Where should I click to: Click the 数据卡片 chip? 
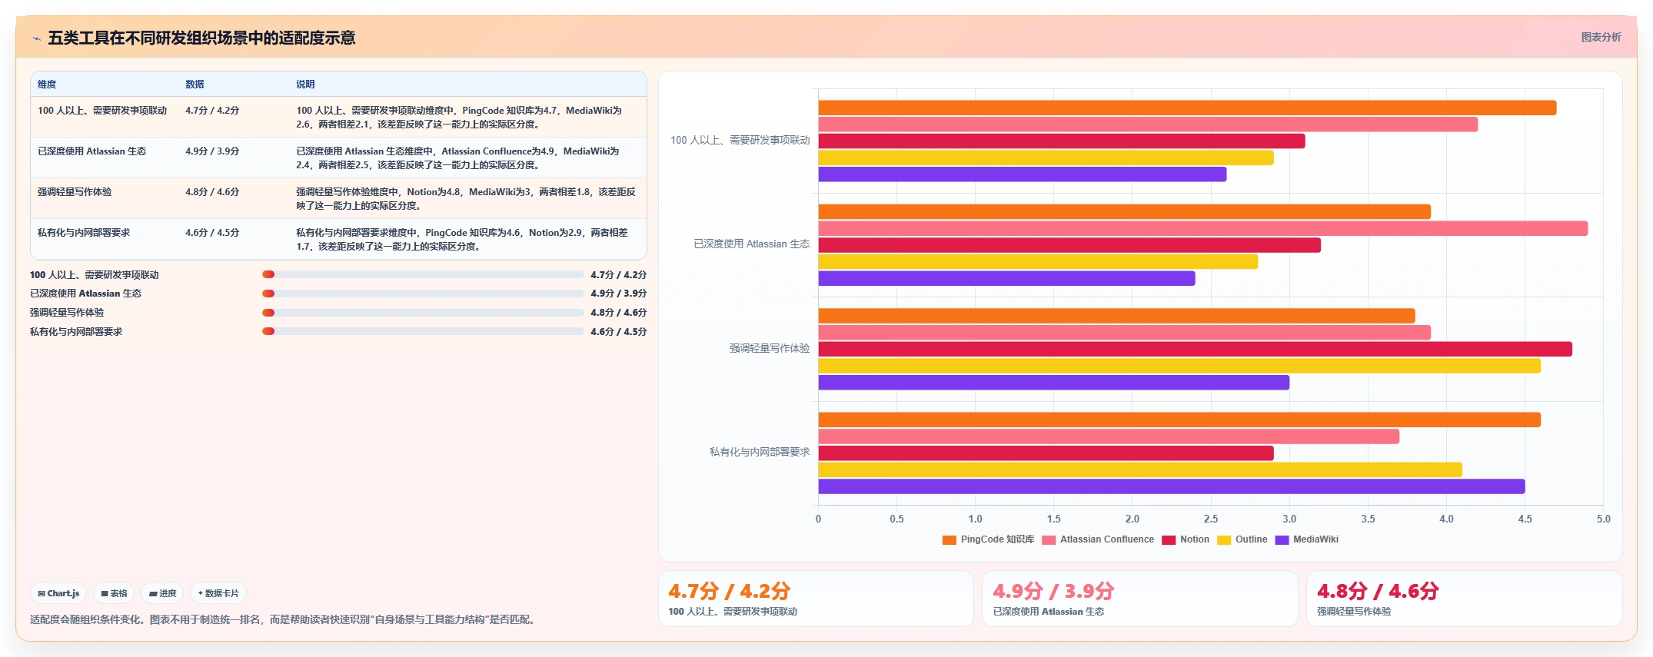(218, 593)
